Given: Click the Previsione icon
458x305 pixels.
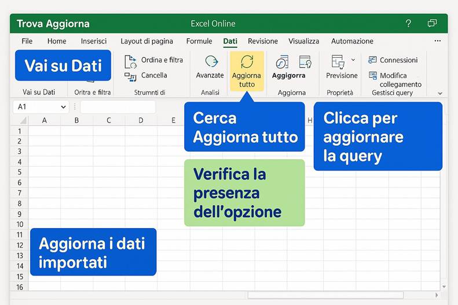Looking at the screenshot, I should coord(338,61).
